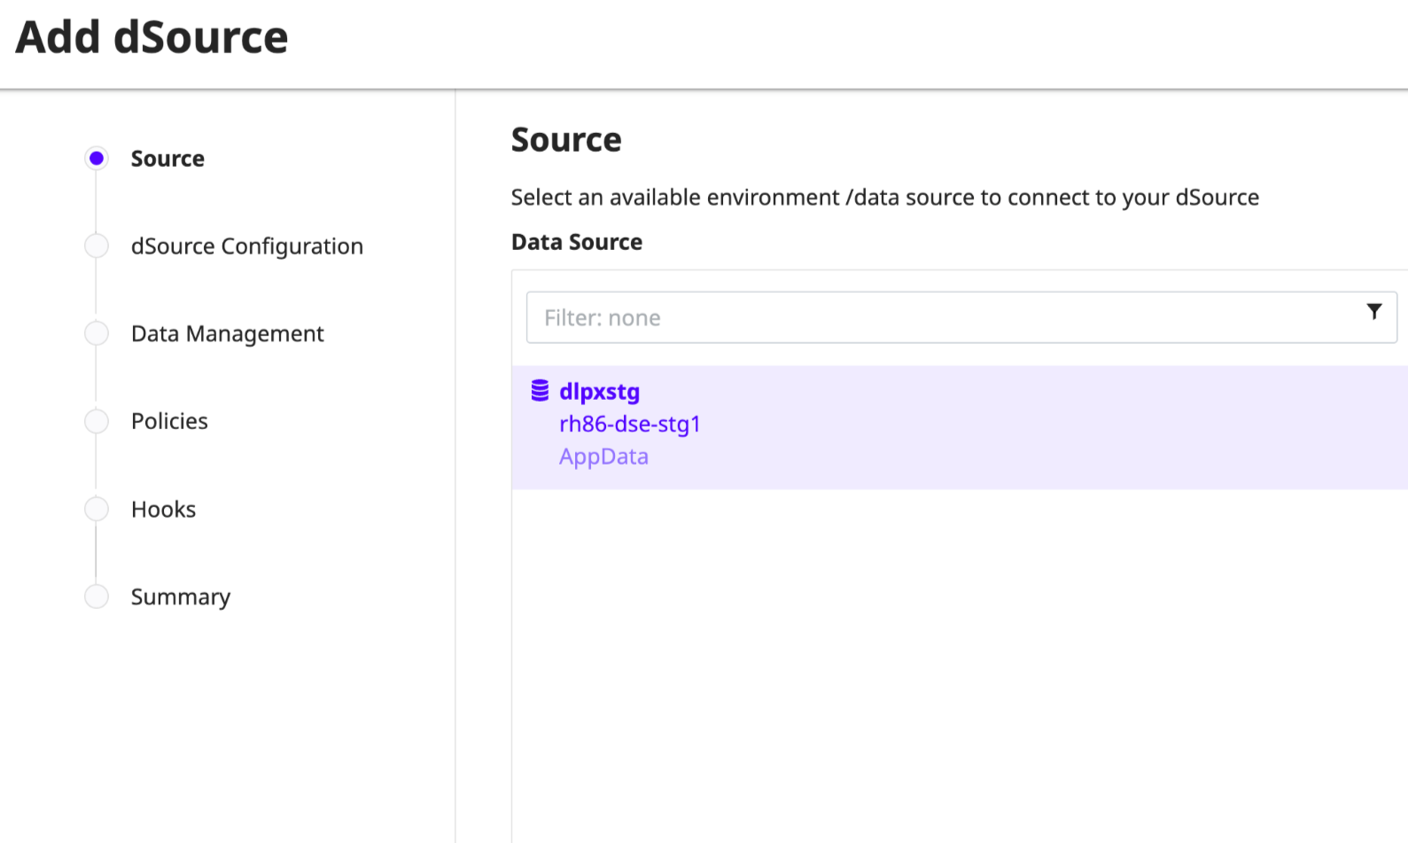Select the Summary step circle indicator
This screenshot has width=1408, height=843.
tap(97, 597)
